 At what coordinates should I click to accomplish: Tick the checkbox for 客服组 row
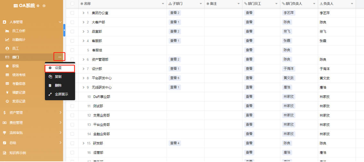pos(72,50)
